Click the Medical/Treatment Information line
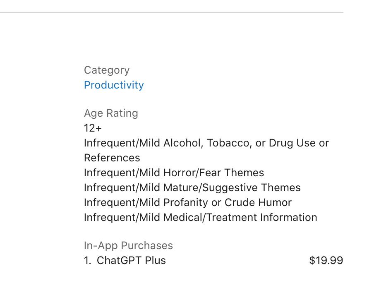This screenshot has height=288, width=374. tap(200, 217)
